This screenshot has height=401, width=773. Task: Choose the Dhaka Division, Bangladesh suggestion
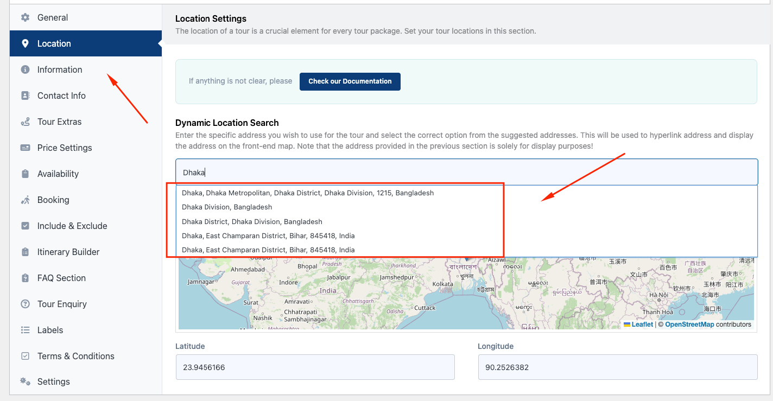pos(227,207)
